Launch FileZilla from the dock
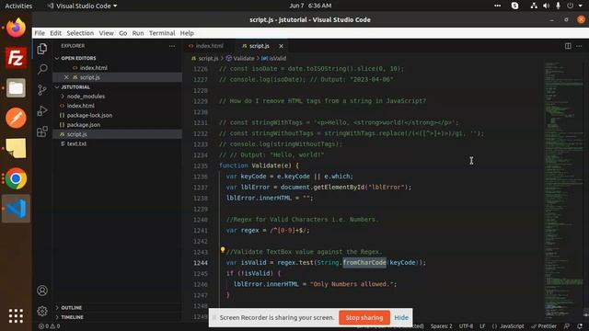The height and width of the screenshot is (331, 589). (x=16, y=58)
